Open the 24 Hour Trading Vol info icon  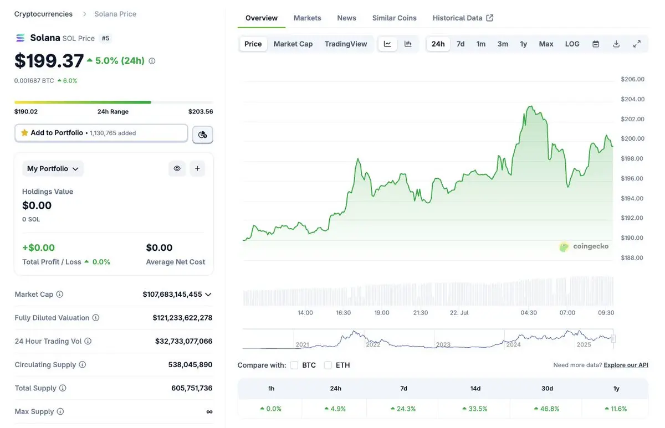pyautogui.click(x=88, y=341)
